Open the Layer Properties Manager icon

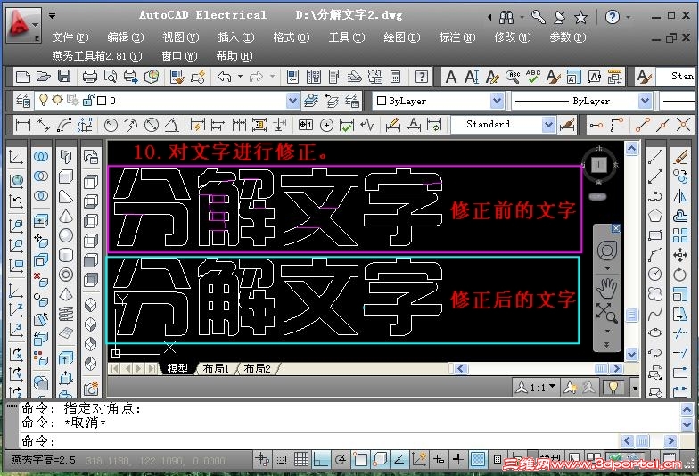tap(23, 100)
